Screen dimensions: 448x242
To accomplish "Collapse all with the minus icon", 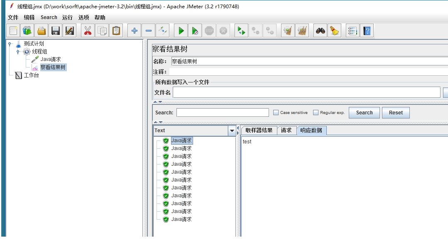I will [149, 31].
